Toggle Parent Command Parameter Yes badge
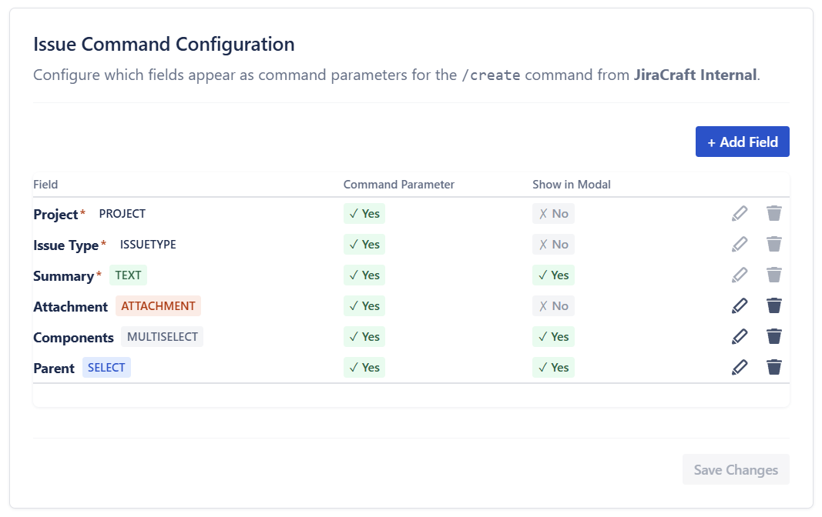This screenshot has height=517, width=822. click(364, 368)
